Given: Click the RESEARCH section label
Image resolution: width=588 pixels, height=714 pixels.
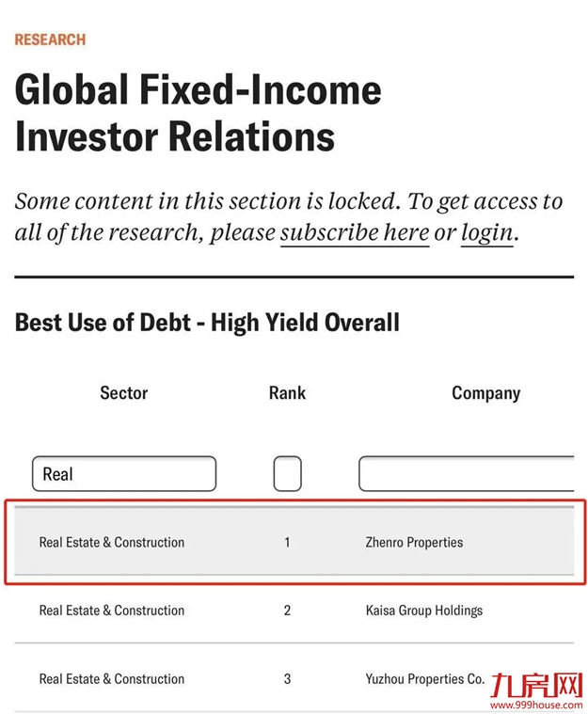Looking at the screenshot, I should coord(50,40).
